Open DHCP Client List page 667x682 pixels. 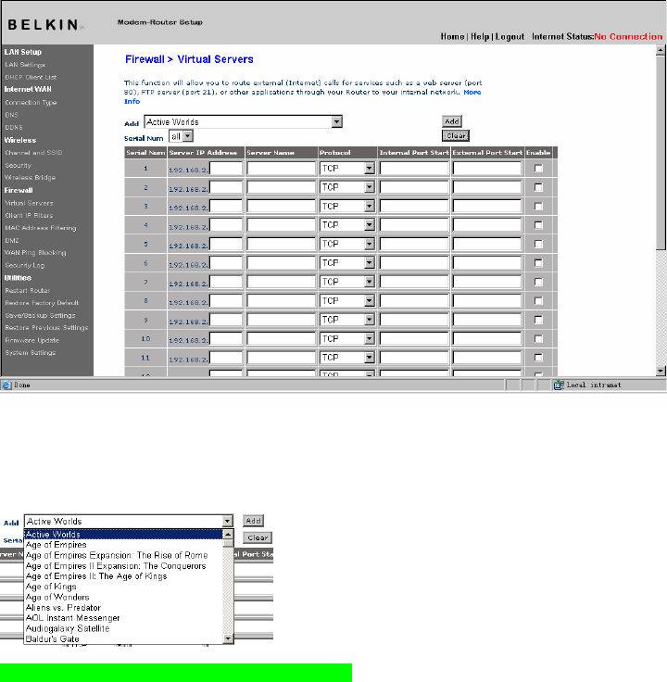pyautogui.click(x=31, y=78)
